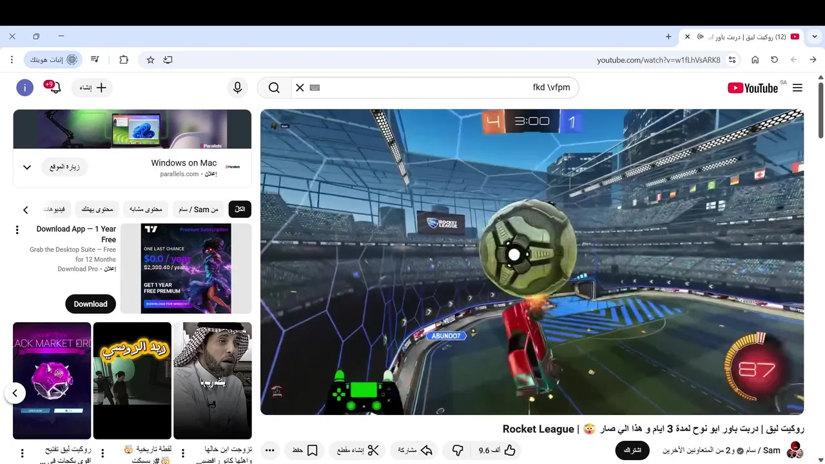Click the Rocket League video player
The width and height of the screenshot is (825, 464).
point(532,262)
